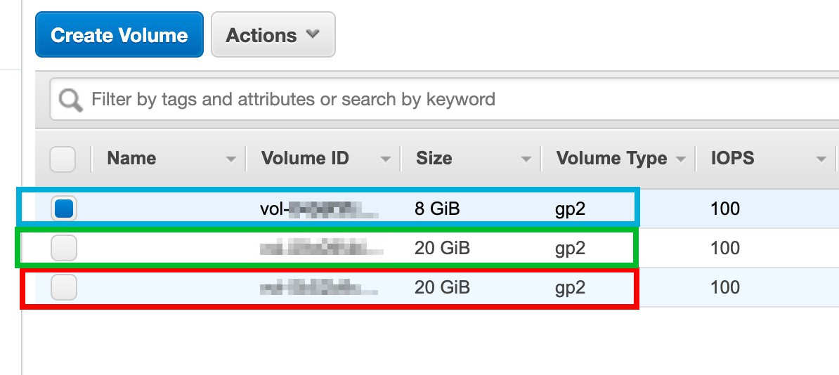
Task: Select the gp2 cell in the red-outlined row
Action: (570, 288)
